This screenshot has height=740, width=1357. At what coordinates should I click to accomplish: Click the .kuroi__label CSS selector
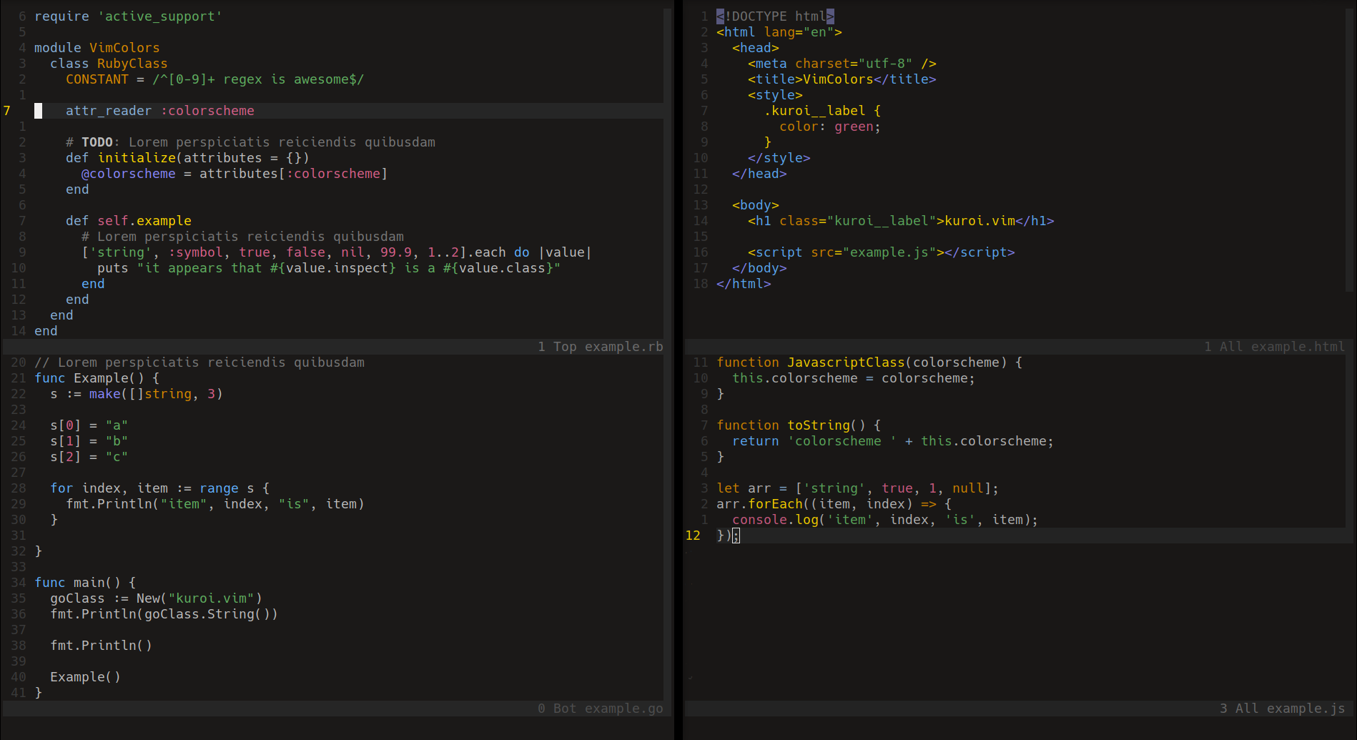pyautogui.click(x=815, y=111)
